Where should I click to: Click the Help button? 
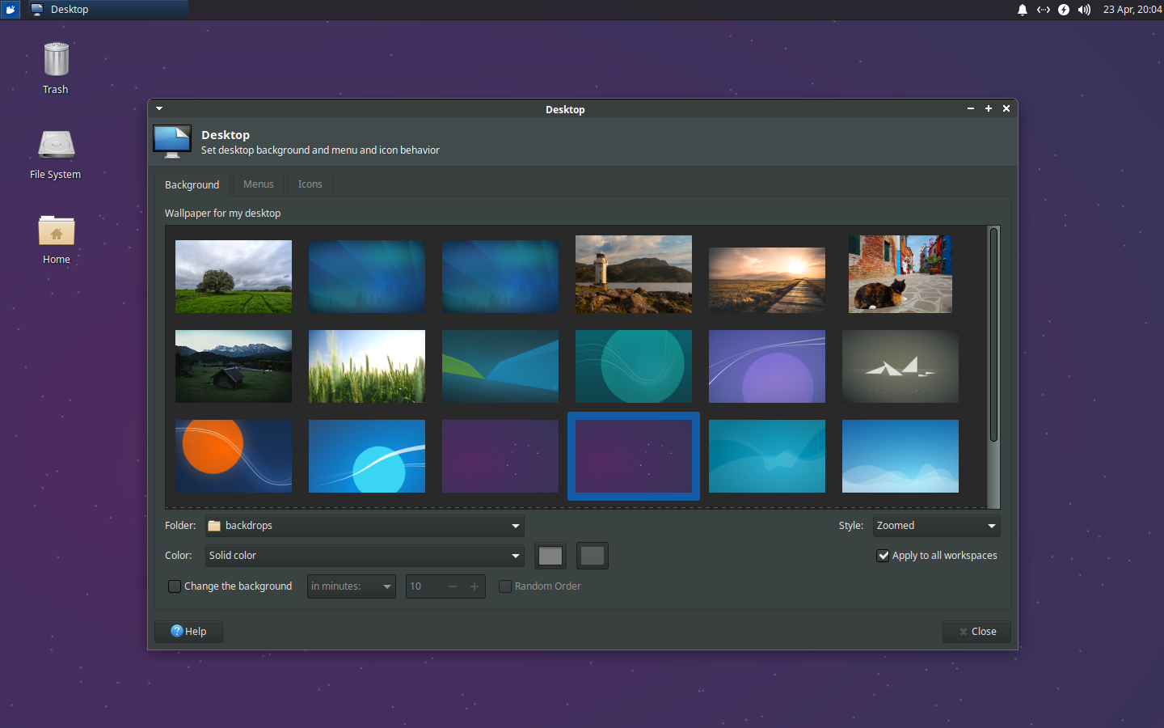click(x=188, y=631)
